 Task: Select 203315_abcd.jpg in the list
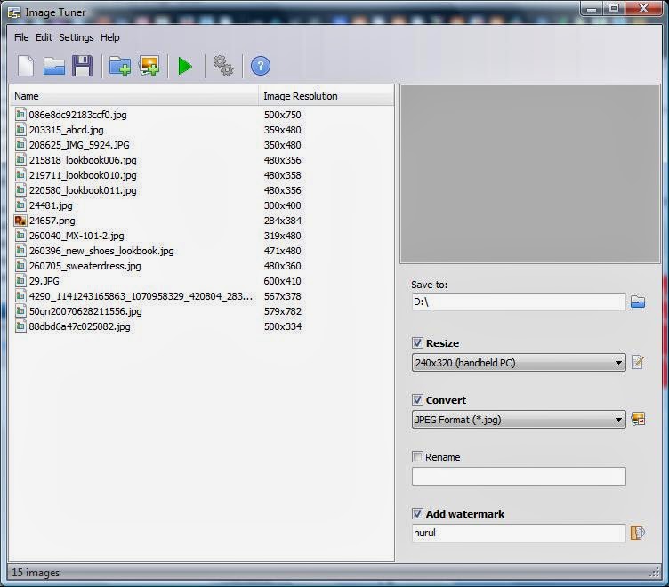(66, 130)
